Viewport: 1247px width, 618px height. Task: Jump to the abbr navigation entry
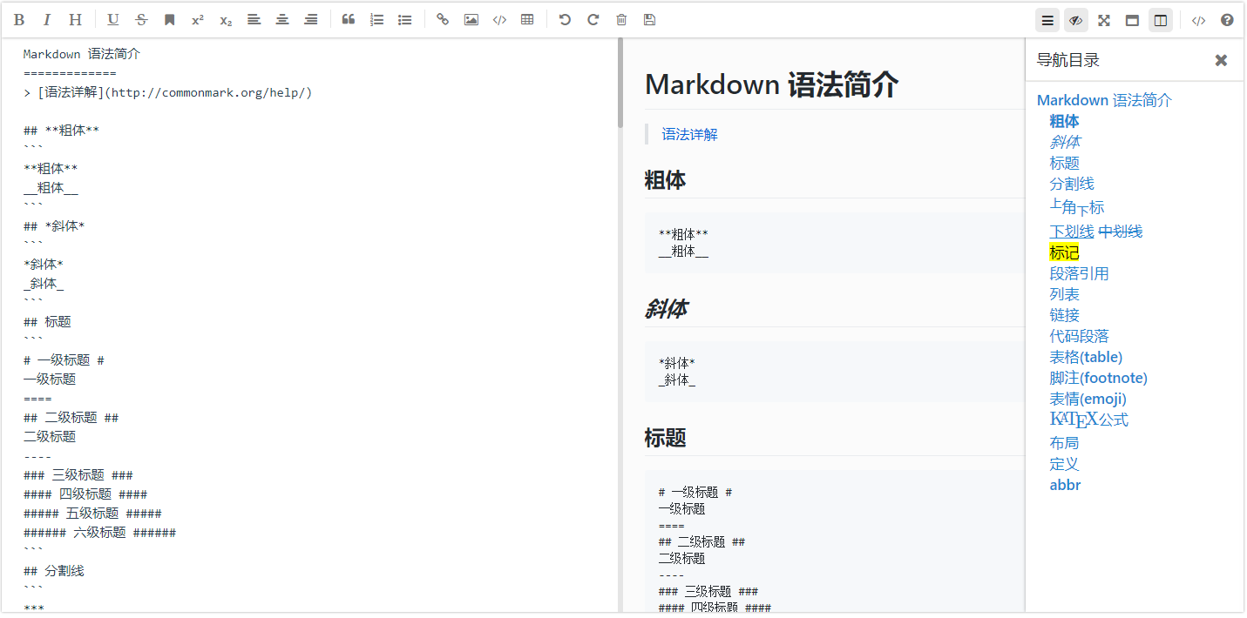(1065, 485)
